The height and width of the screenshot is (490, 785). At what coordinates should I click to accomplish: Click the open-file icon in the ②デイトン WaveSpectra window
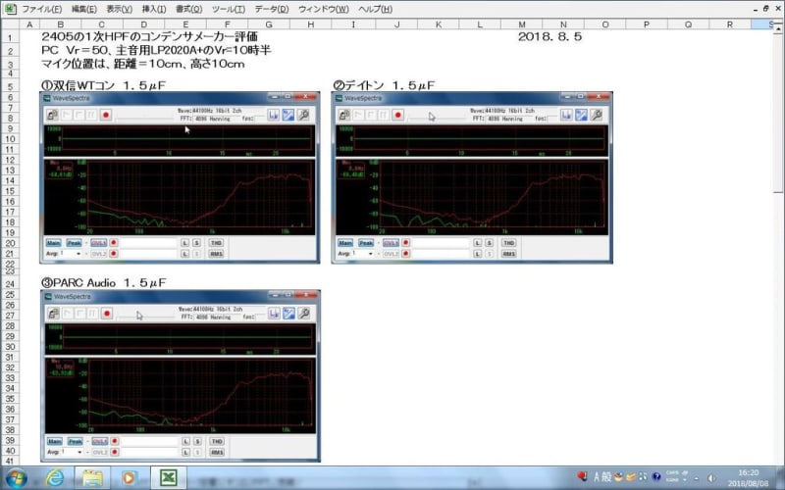pos(344,115)
